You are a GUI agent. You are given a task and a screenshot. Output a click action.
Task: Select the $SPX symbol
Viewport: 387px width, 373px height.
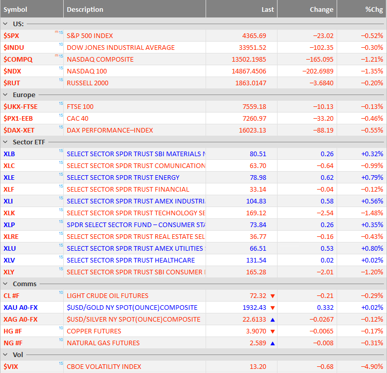pos(11,36)
